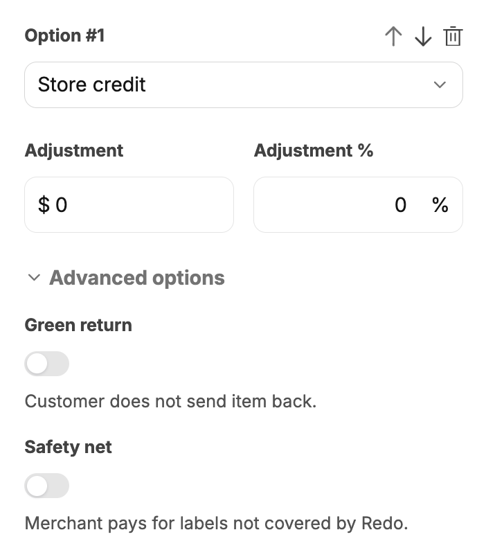The height and width of the screenshot is (557, 486).
Task: Click 'Customer does not send item back' text
Action: tap(170, 401)
